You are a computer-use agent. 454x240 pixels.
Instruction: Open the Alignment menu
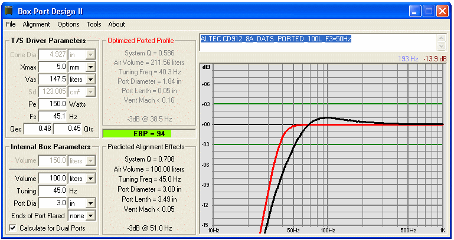[37, 24]
